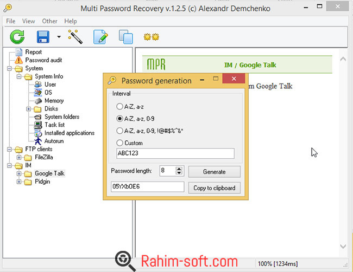Click the MPR logo in report header
This screenshot has width=353, height=272.
[156, 64]
